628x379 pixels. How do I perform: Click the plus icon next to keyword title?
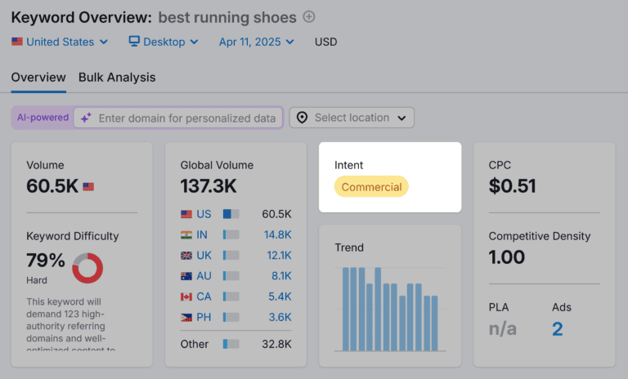[x=309, y=17]
